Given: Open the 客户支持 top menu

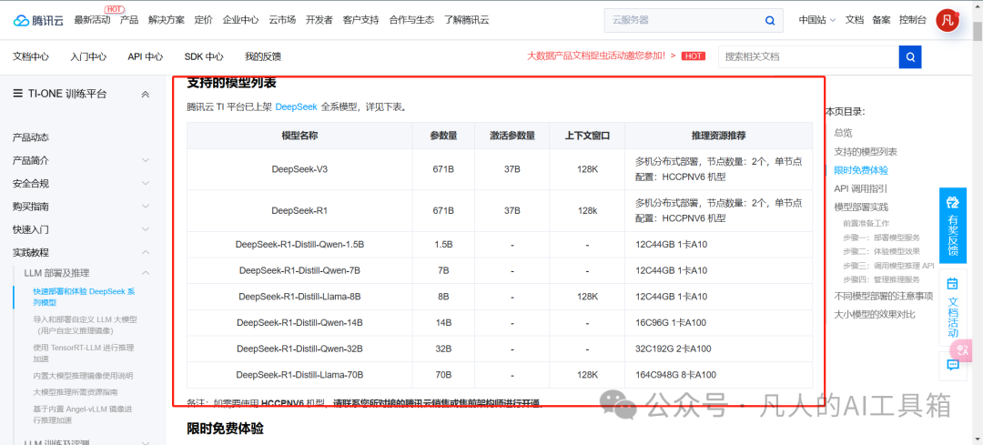Looking at the screenshot, I should click(x=361, y=20).
